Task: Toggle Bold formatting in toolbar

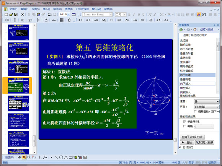Action: (129, 15)
